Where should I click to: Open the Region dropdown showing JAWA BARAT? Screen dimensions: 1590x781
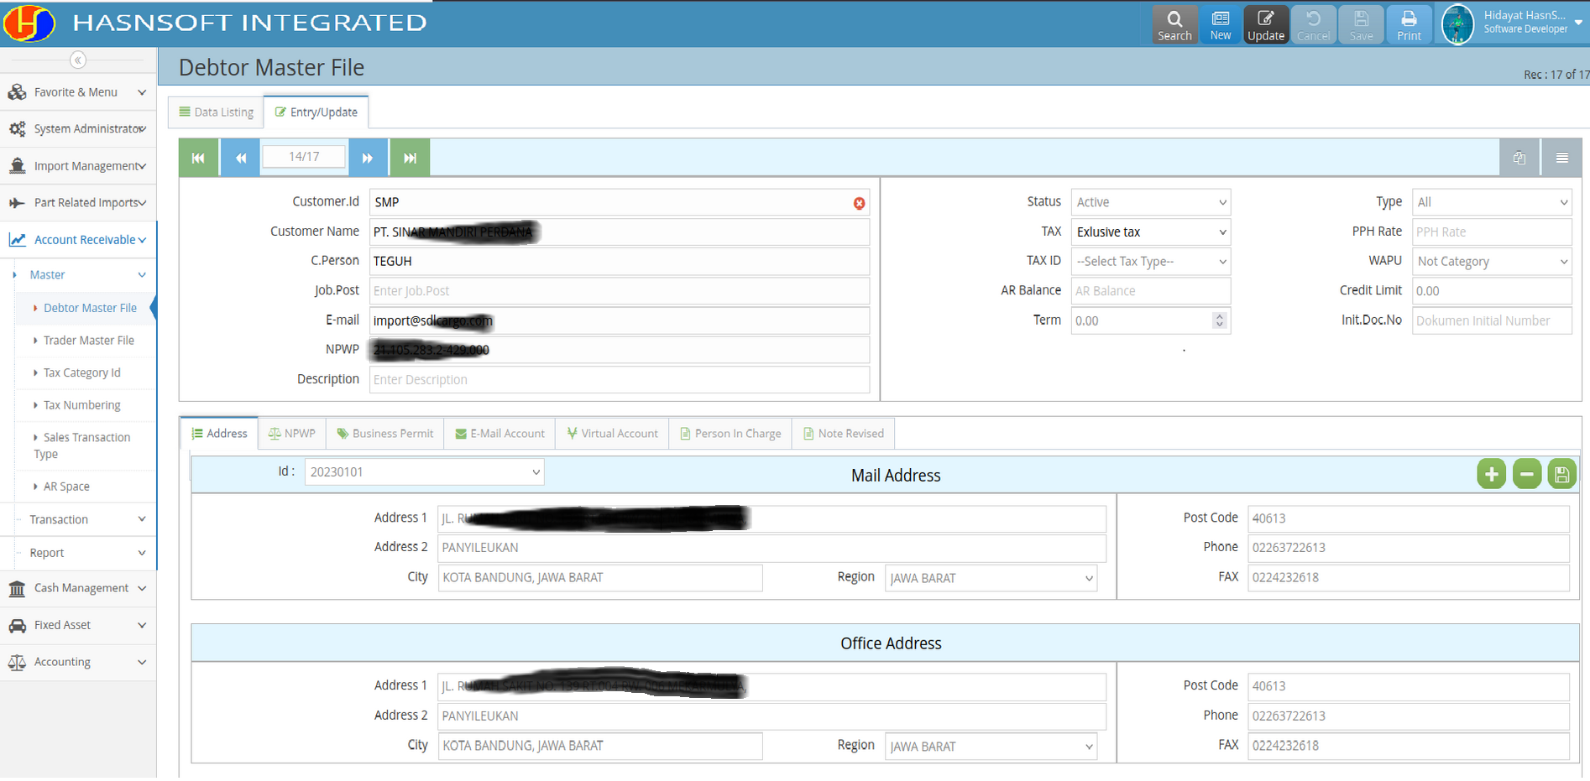pos(991,577)
